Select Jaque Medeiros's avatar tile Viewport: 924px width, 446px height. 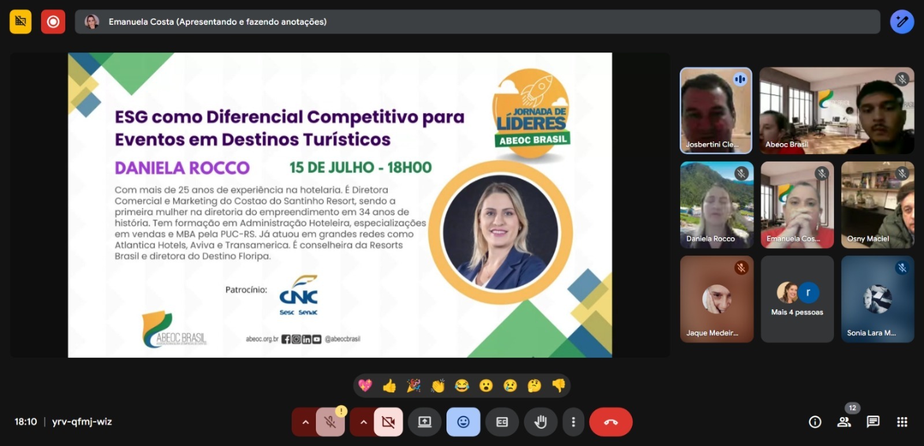717,299
